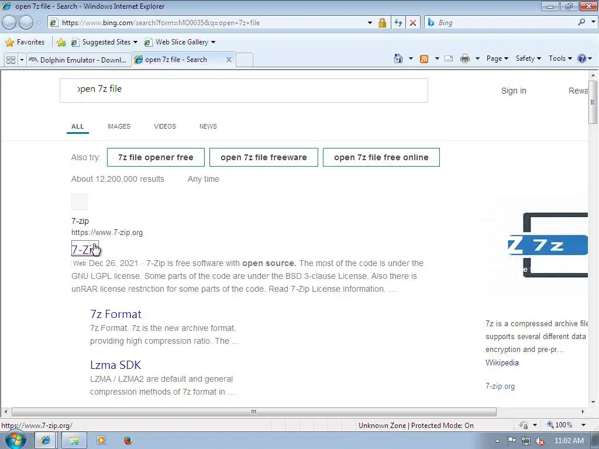Click the Windows Start button

(15, 440)
